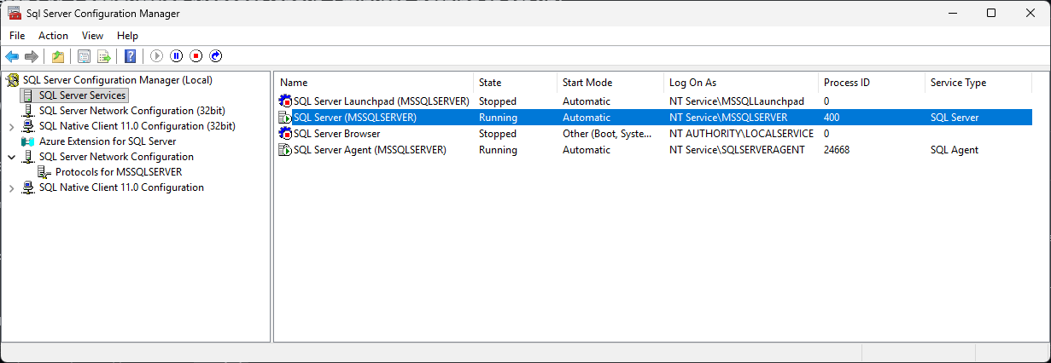Click the Process ID value 24668
The width and height of the screenshot is (1051, 363).
(x=837, y=150)
